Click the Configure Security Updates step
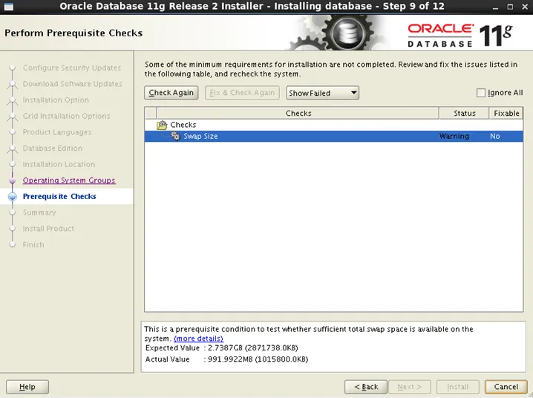Viewport: 533px width, 398px height. tap(72, 68)
